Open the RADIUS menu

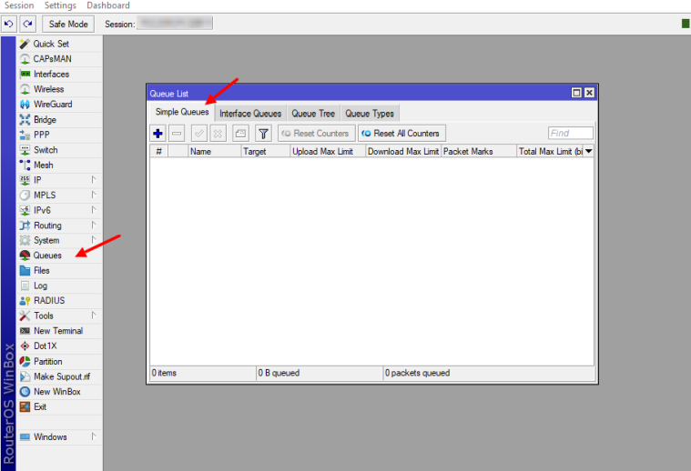(59, 301)
